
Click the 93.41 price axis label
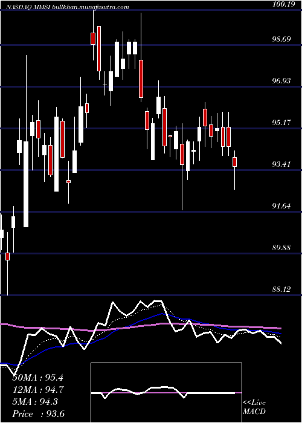pyautogui.click(x=282, y=164)
